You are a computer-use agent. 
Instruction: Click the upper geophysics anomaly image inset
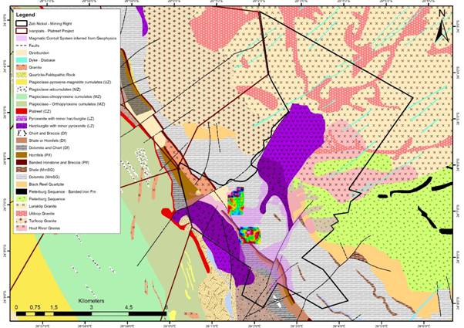236,201
